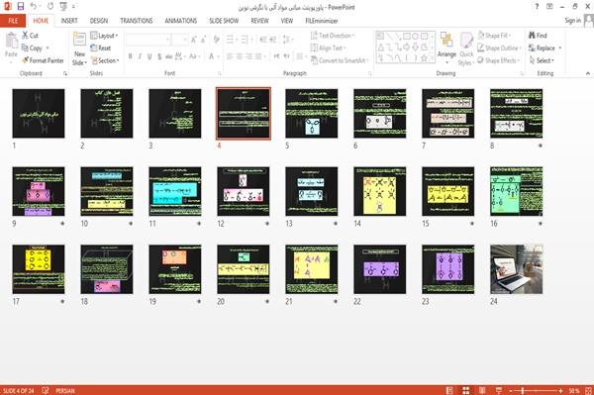Toggle text Shadow formatting
Image resolution: width=594 pixels, height=395 pixels.
point(159,56)
